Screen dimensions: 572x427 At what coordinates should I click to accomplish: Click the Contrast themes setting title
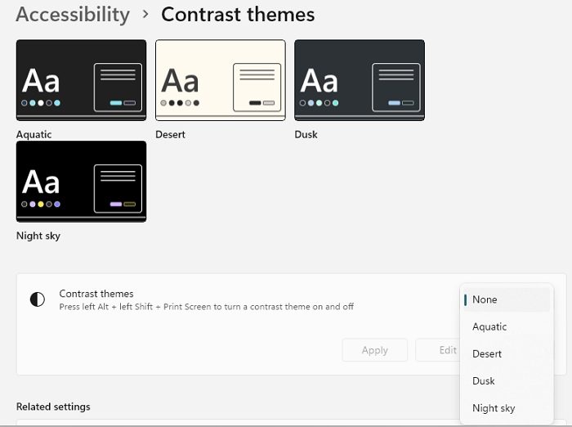click(x=96, y=294)
